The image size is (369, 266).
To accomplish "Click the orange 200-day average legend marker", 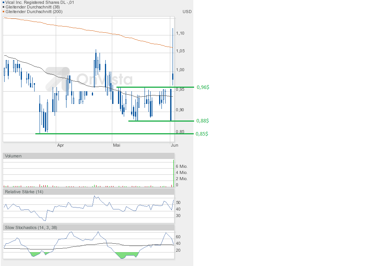I will click(x=4, y=12).
